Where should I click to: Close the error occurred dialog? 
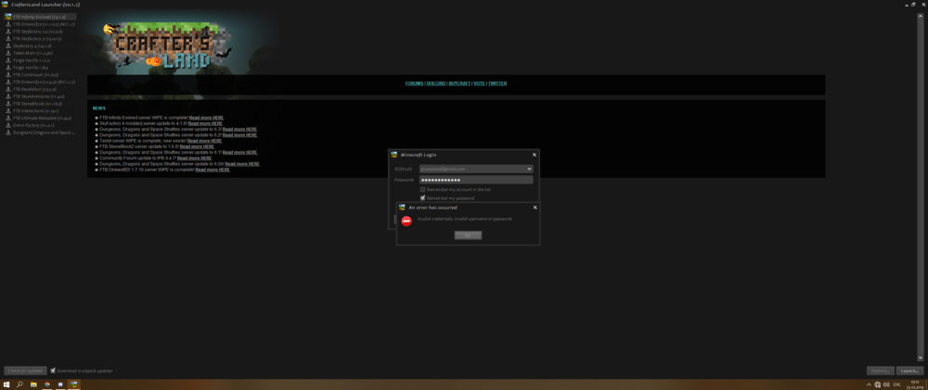point(535,208)
